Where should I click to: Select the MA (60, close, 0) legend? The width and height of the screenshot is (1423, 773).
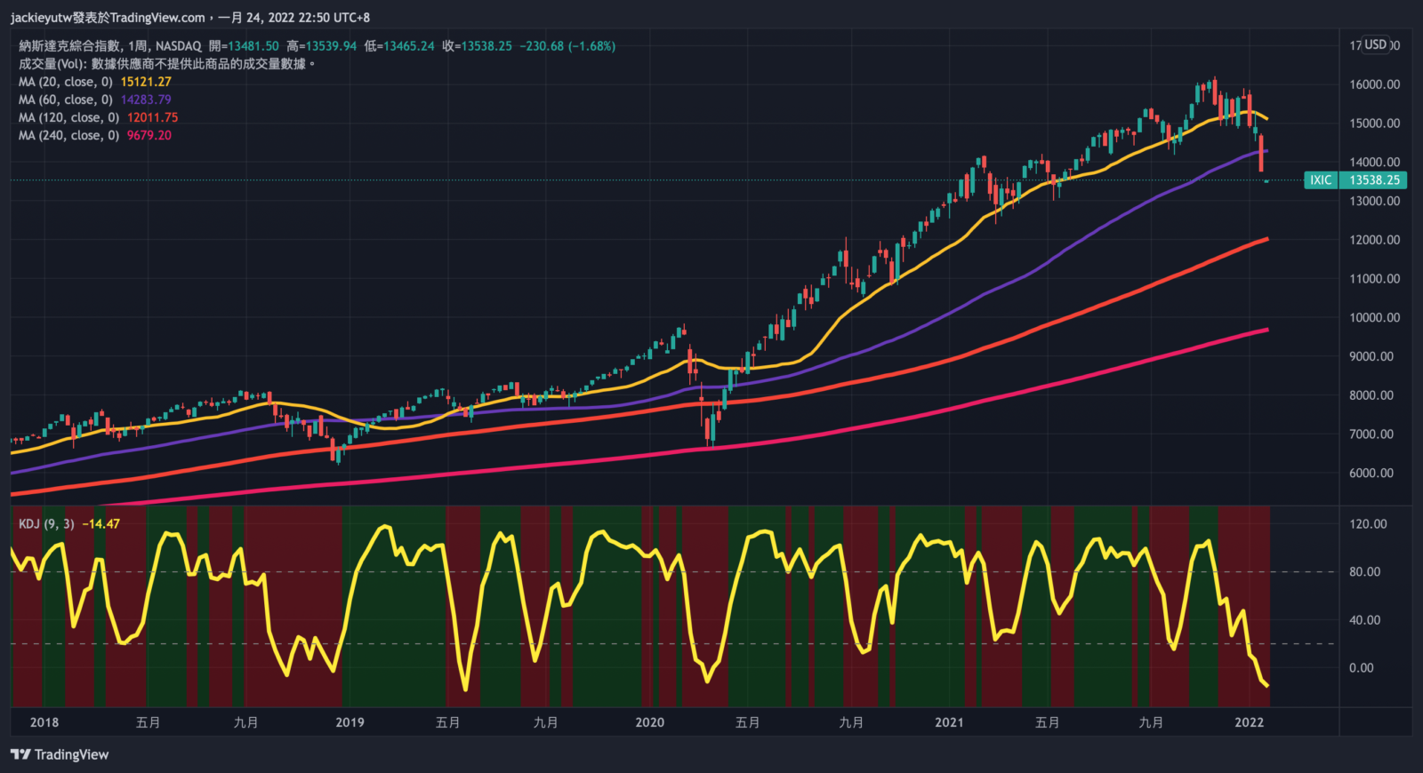point(66,100)
